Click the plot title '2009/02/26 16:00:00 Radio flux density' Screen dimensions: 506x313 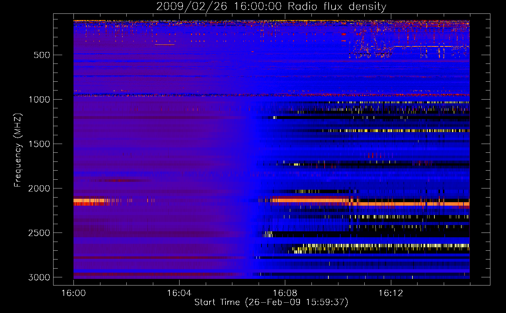pos(271,7)
